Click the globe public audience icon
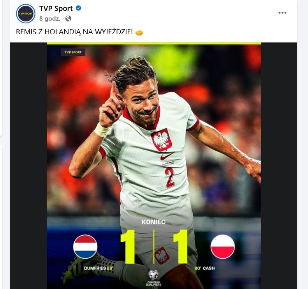This screenshot has width=308, height=289. pos(68,19)
